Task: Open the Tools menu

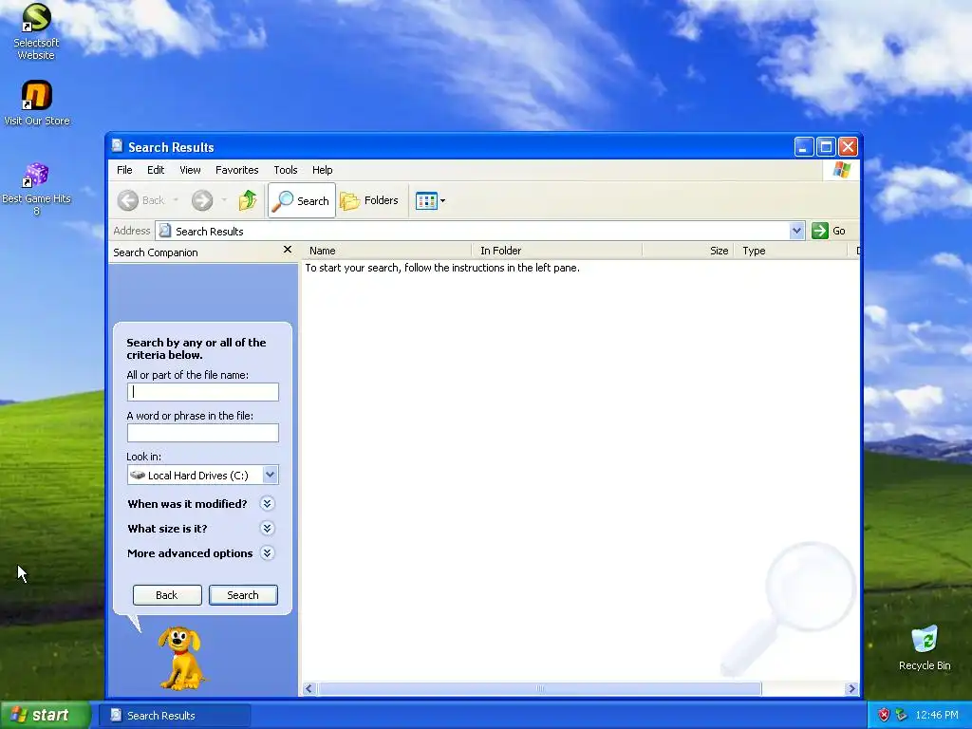Action: (x=285, y=170)
